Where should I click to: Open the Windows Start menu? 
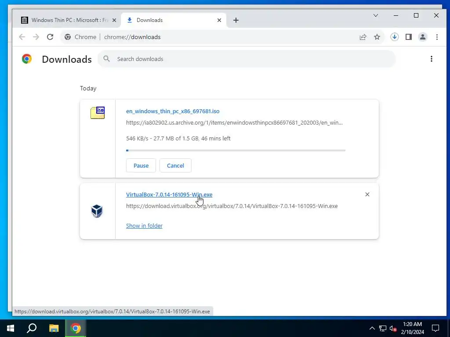tap(11, 328)
